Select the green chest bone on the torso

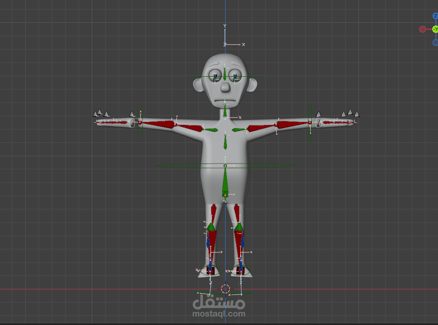click(x=225, y=142)
